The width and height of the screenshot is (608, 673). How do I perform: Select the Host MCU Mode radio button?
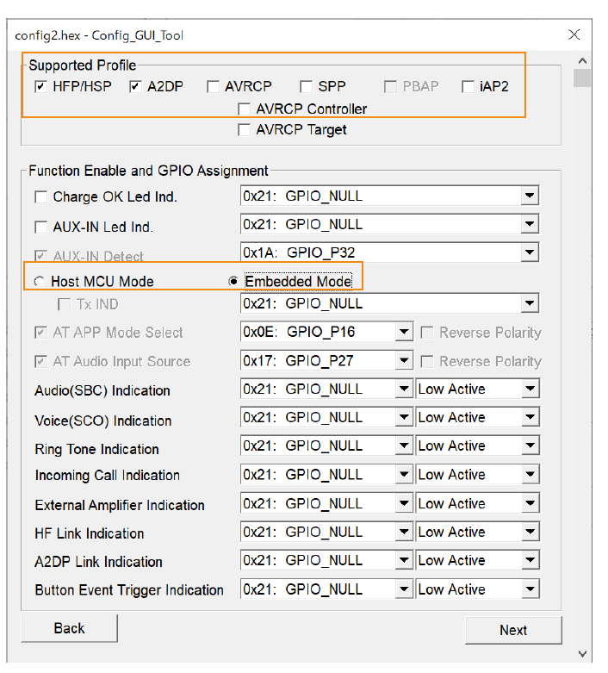tap(39, 282)
